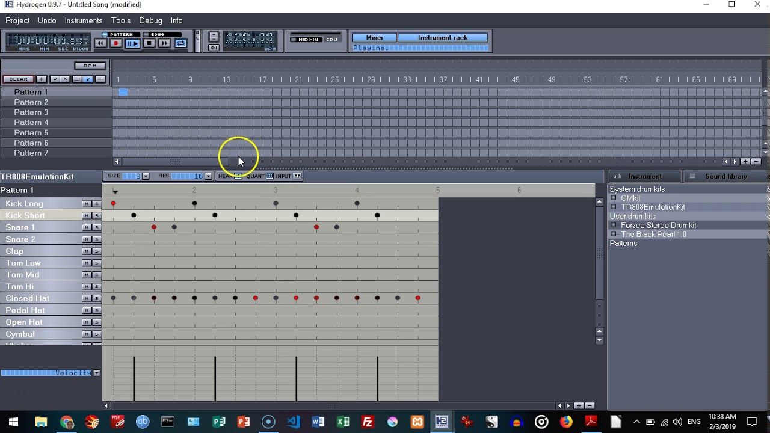This screenshot has height=433, width=770.
Task: Open the Velocity property dropdown
Action: point(96,373)
